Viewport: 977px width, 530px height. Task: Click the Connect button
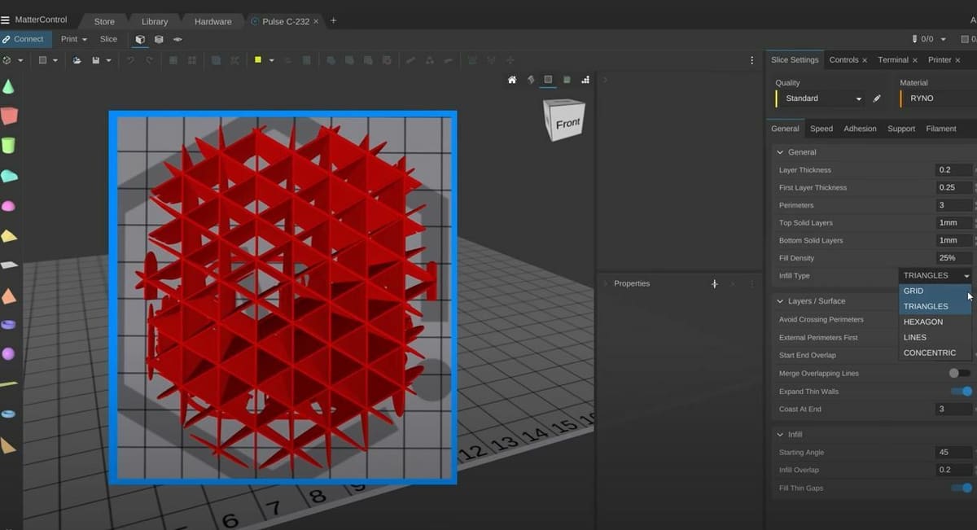[x=26, y=39]
